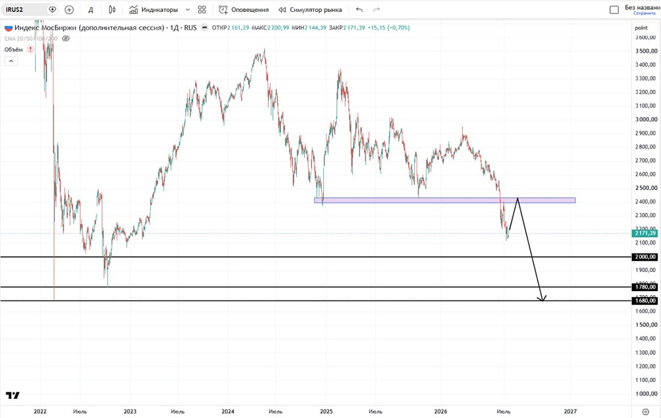Add a symbol to compare with plus icon

click(69, 10)
